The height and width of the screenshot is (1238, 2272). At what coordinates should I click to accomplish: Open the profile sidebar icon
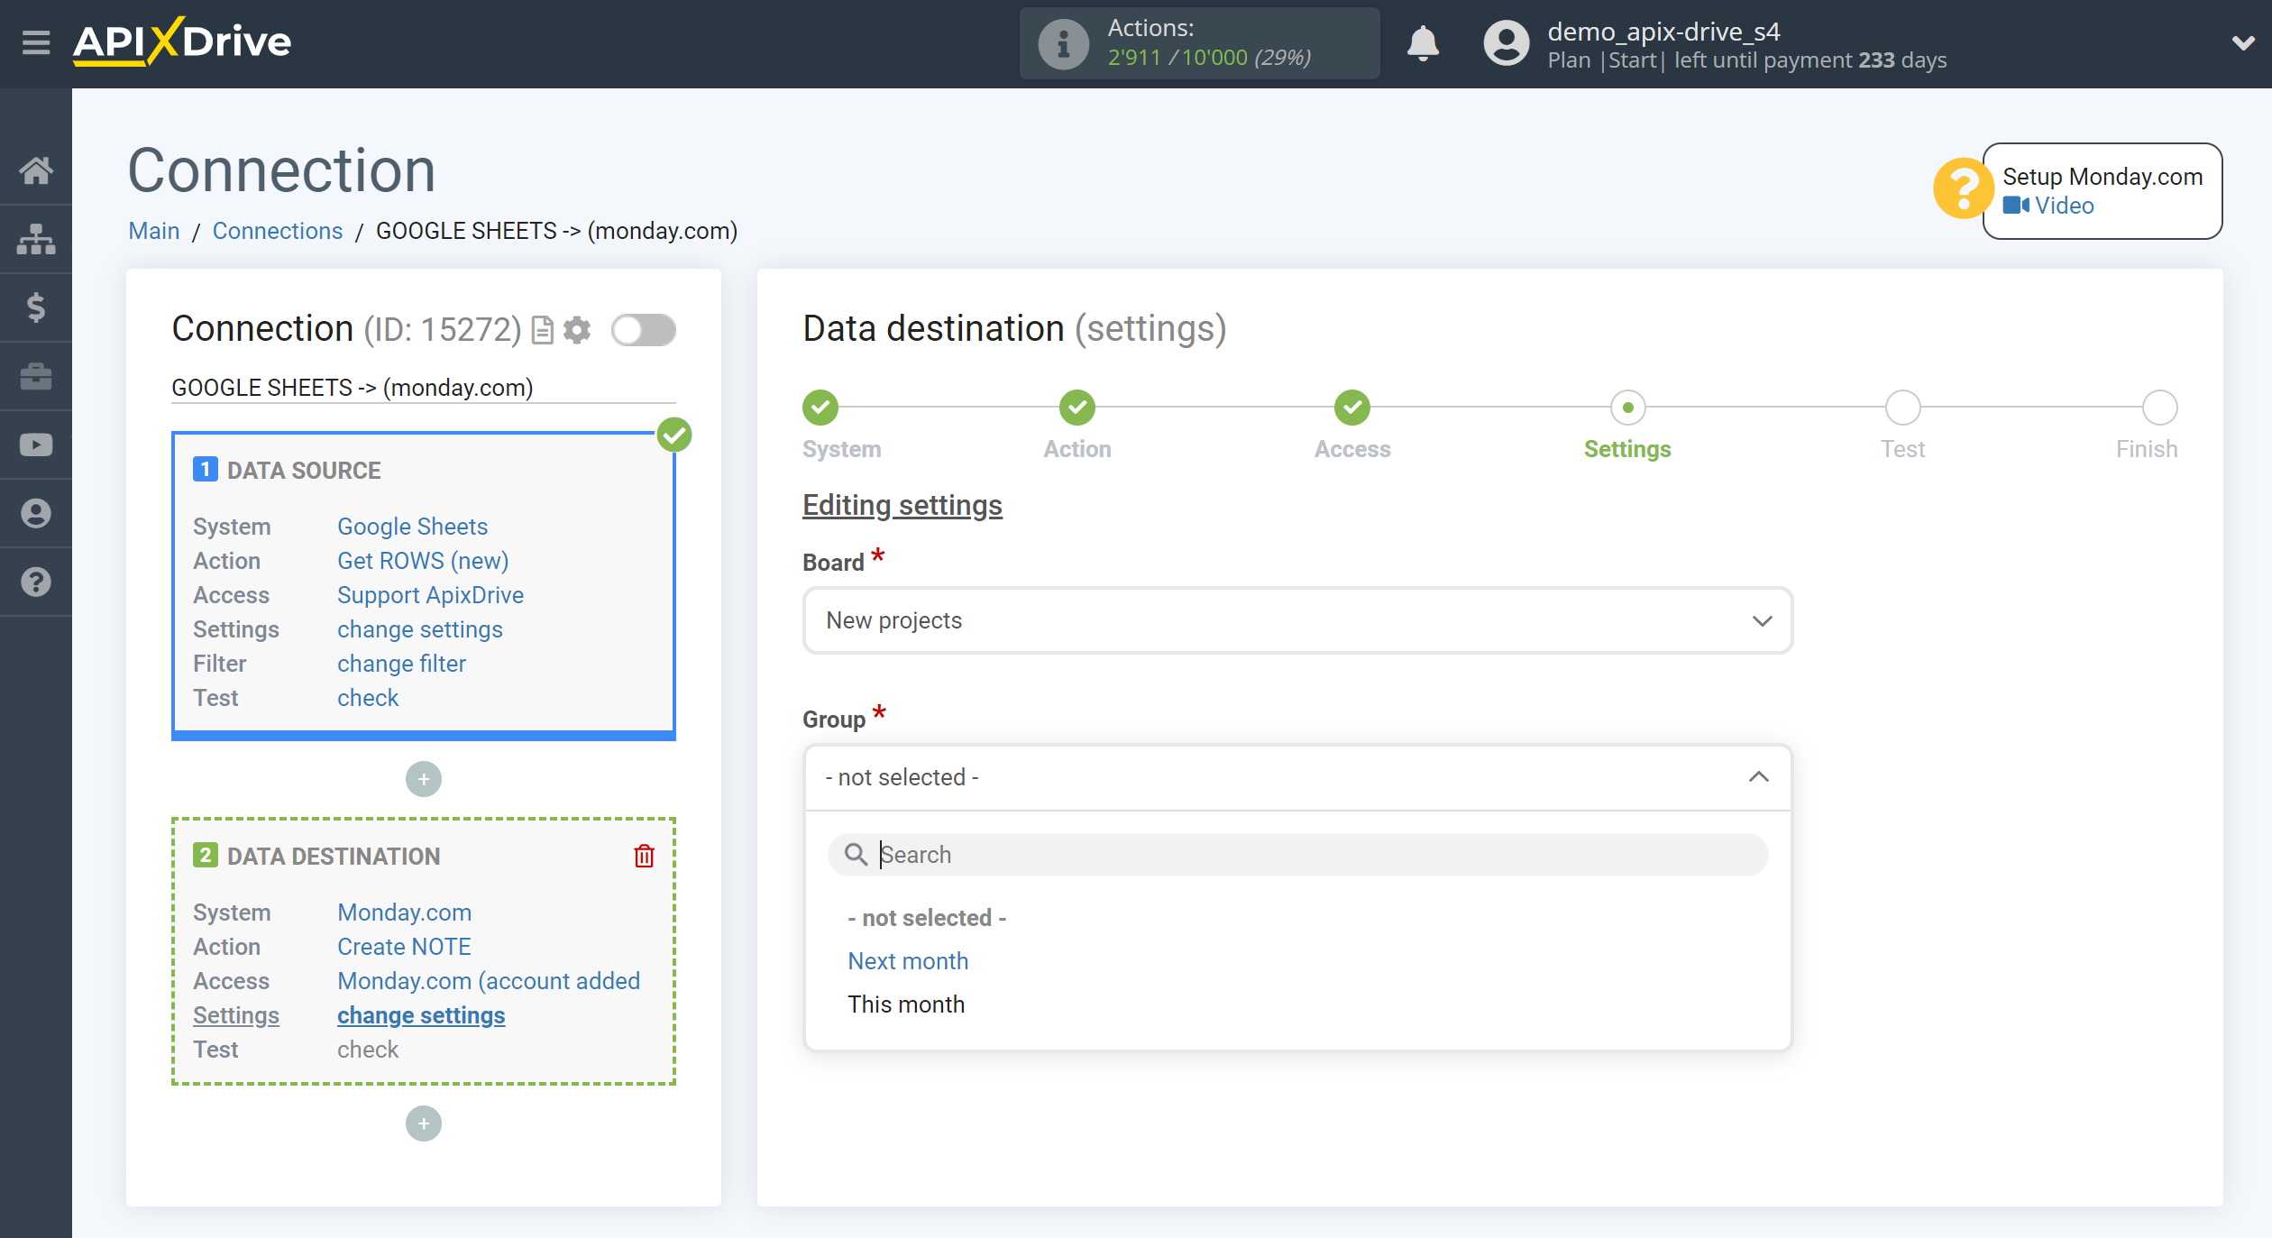pos(36,513)
